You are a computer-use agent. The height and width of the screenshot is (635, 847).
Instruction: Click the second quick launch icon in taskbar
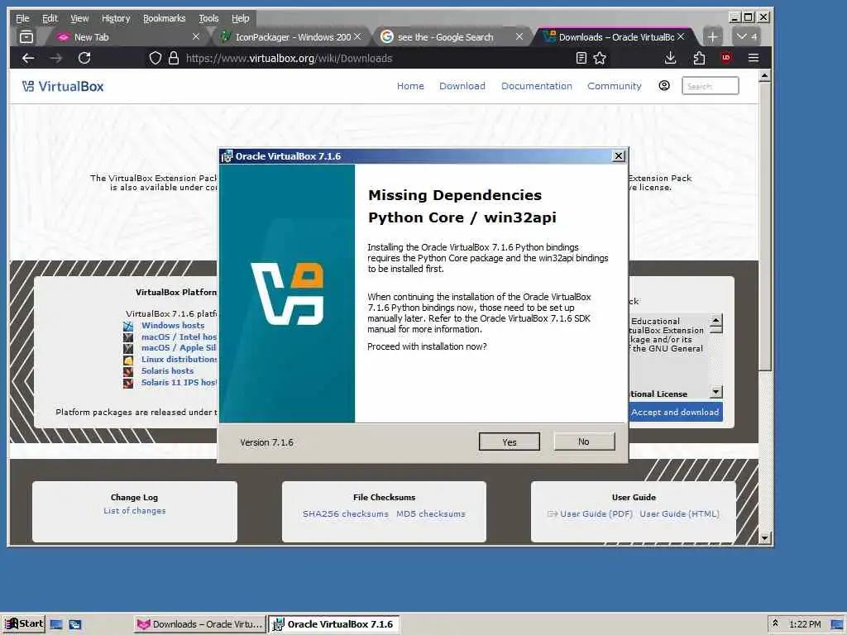75,624
